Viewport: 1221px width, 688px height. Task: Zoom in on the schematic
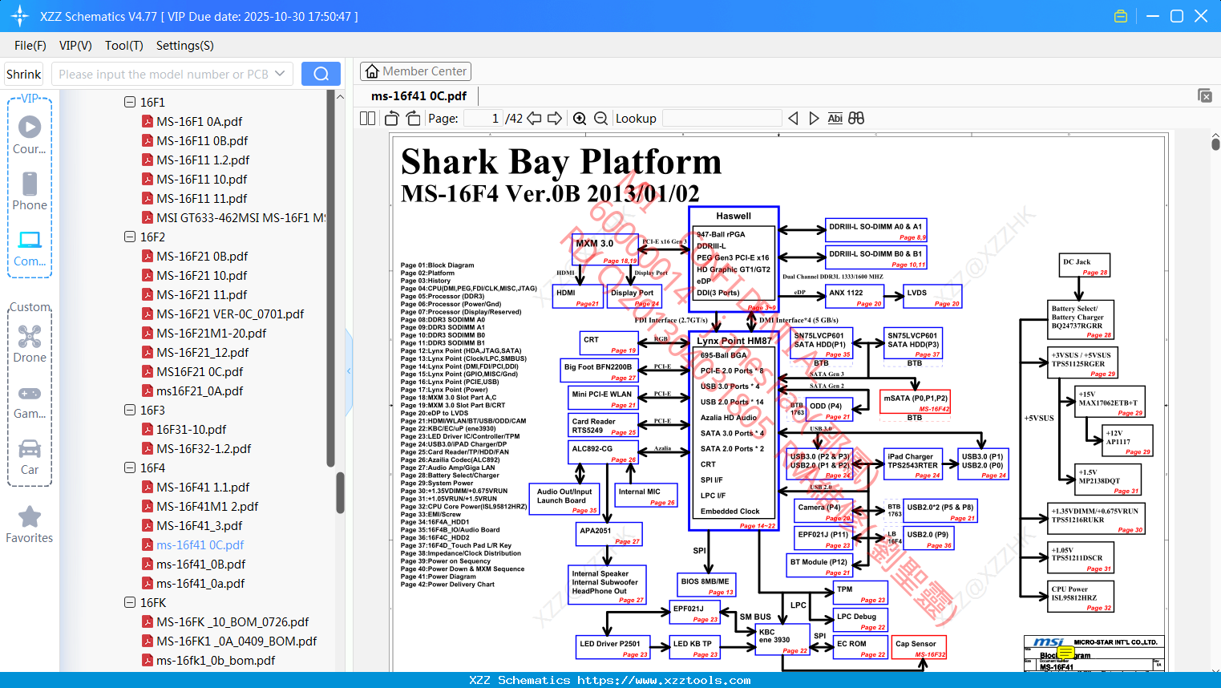(580, 119)
